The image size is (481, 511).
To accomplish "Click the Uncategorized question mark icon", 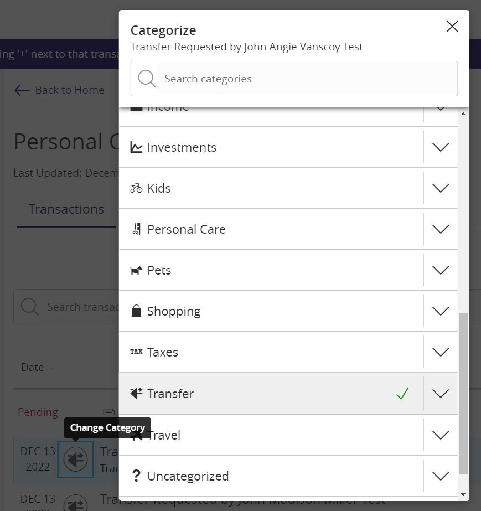I will tap(136, 476).
